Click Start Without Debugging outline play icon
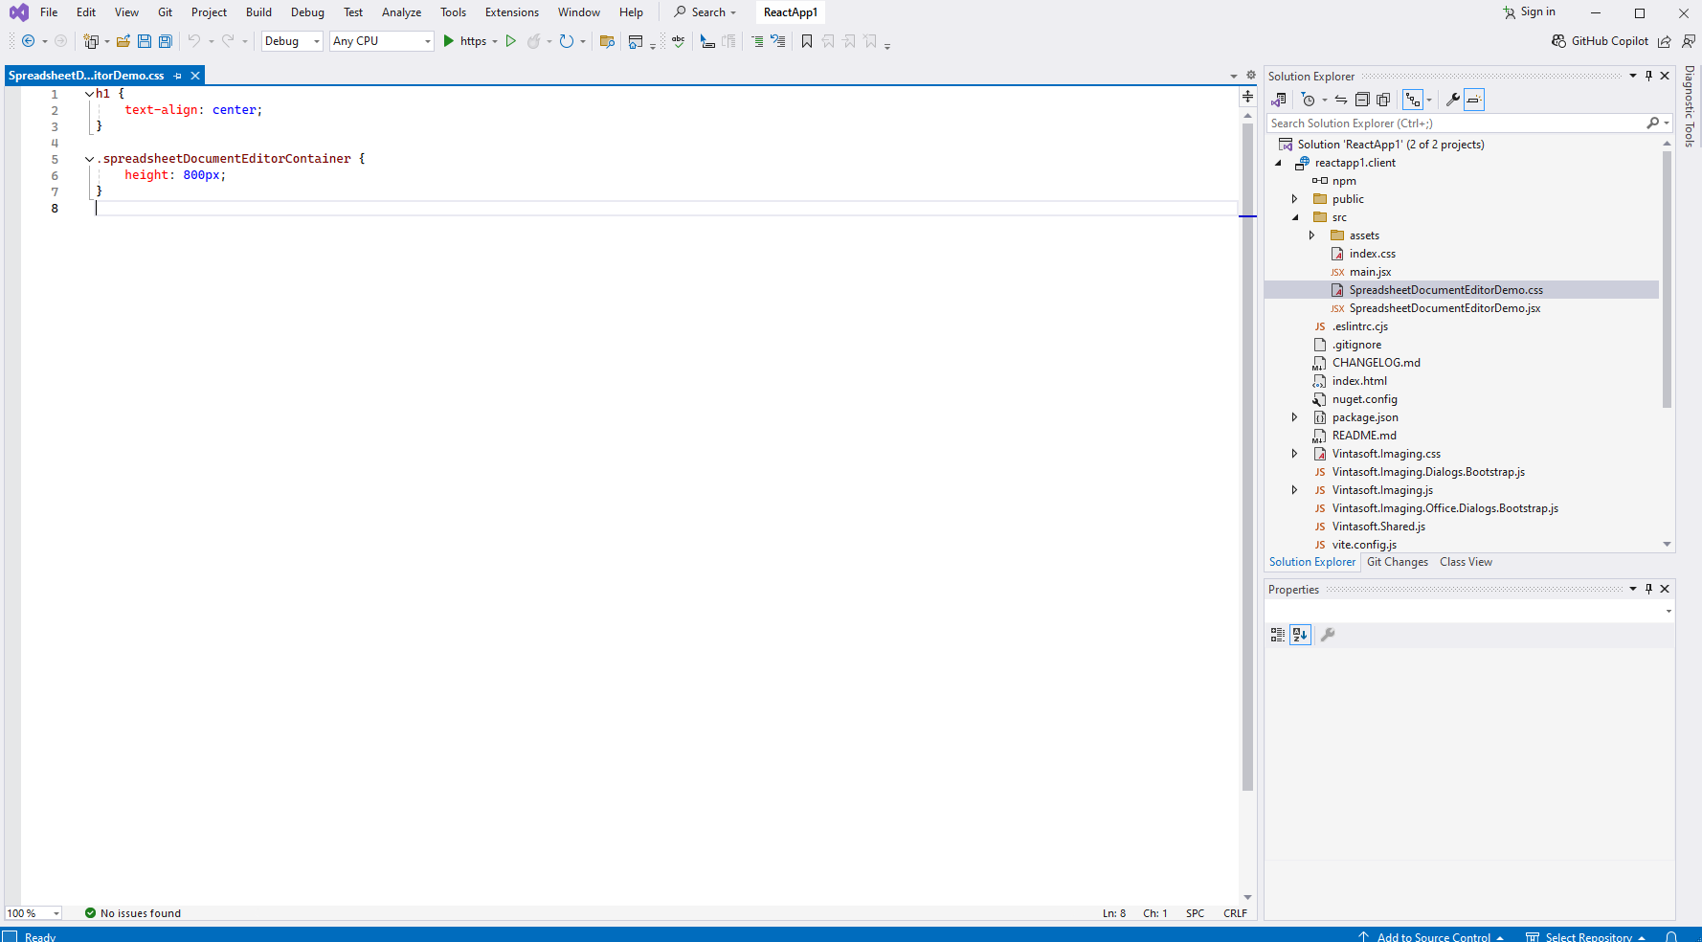The image size is (1702, 942). (x=511, y=41)
